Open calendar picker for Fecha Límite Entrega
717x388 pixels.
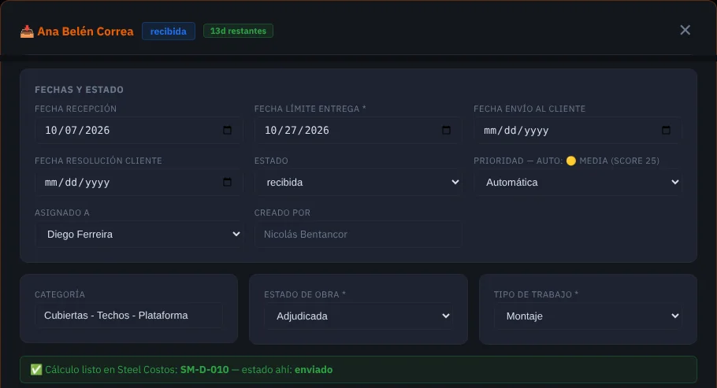coord(446,130)
